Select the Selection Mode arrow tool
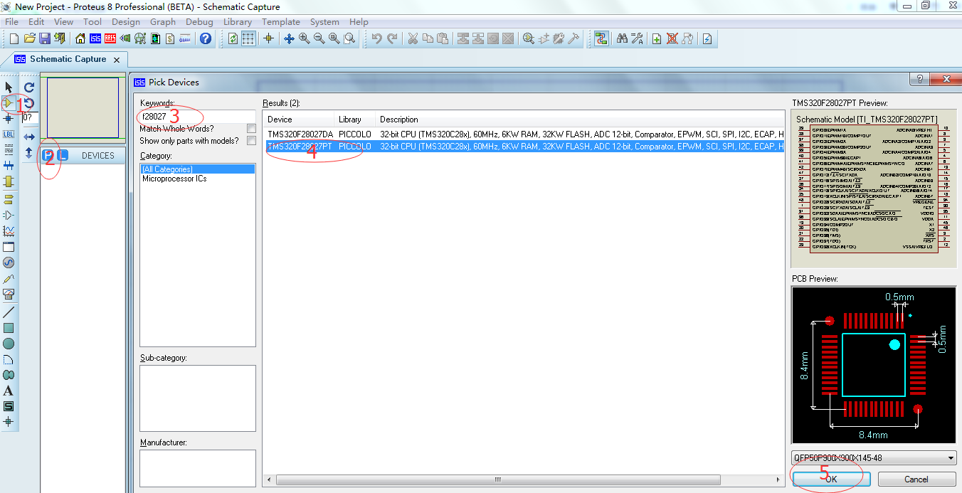 click(9, 87)
